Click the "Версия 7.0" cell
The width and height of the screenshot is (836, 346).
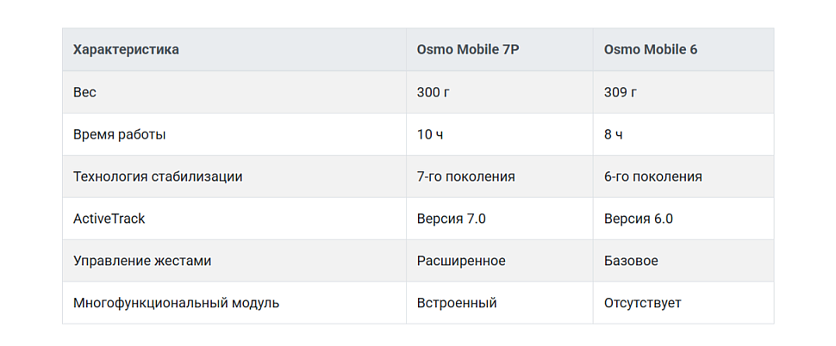pyautogui.click(x=451, y=219)
